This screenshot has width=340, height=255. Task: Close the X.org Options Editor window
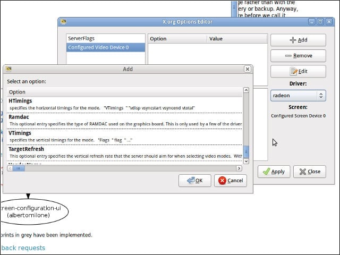tap(329, 22)
